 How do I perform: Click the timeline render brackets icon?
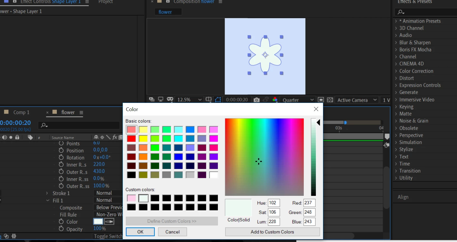(14, 236)
